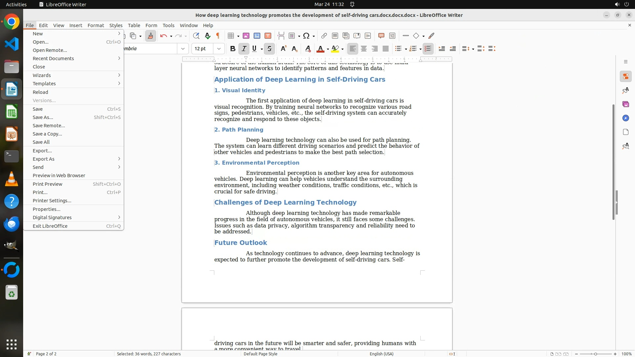The height and width of the screenshot is (357, 635).
Task: Open the font name dropdown arrow
Action: (x=183, y=49)
